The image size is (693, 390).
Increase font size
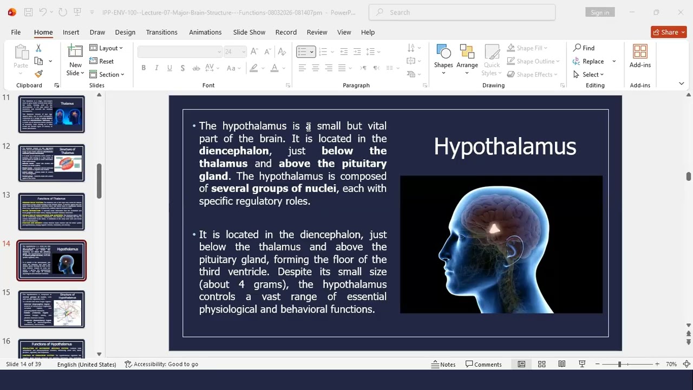(x=254, y=51)
